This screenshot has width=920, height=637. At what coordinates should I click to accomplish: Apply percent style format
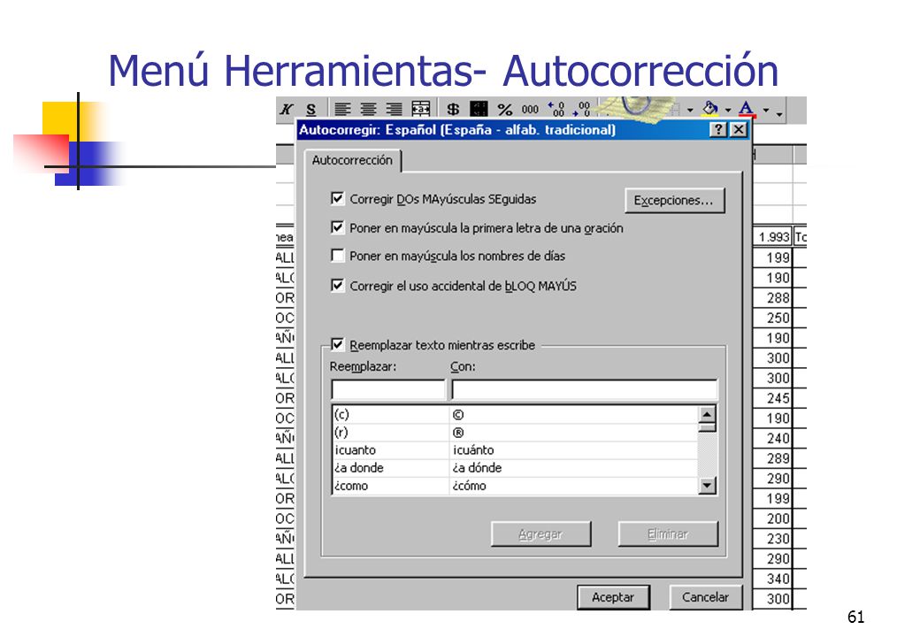coord(504,109)
